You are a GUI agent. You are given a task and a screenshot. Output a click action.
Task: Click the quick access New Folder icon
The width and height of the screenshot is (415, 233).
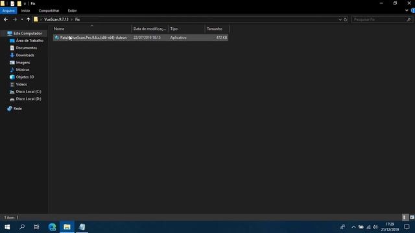(x=19, y=4)
